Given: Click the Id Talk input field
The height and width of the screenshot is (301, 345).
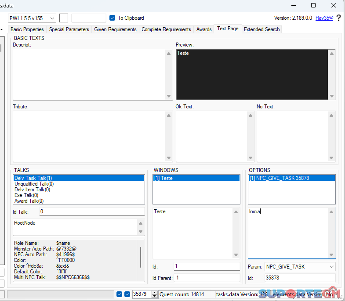Looking at the screenshot, I should click(91, 211).
